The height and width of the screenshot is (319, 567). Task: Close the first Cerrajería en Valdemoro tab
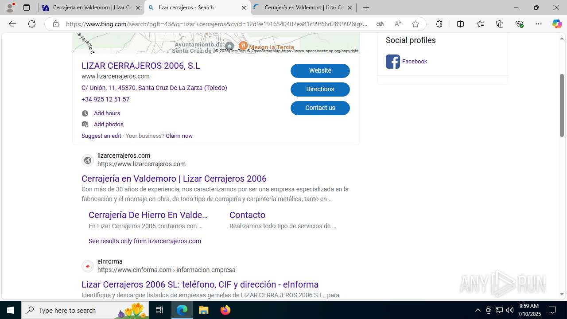[x=138, y=8]
